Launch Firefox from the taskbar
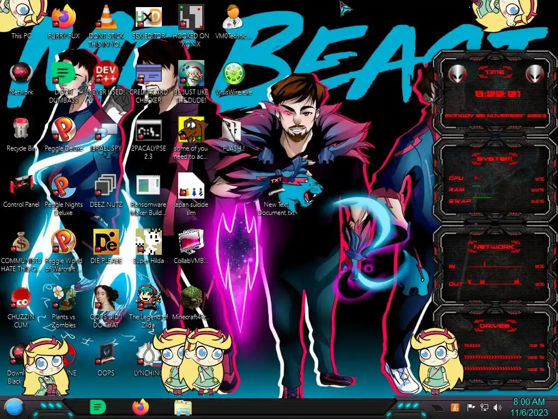The width and height of the screenshot is (558, 419). [x=141, y=407]
